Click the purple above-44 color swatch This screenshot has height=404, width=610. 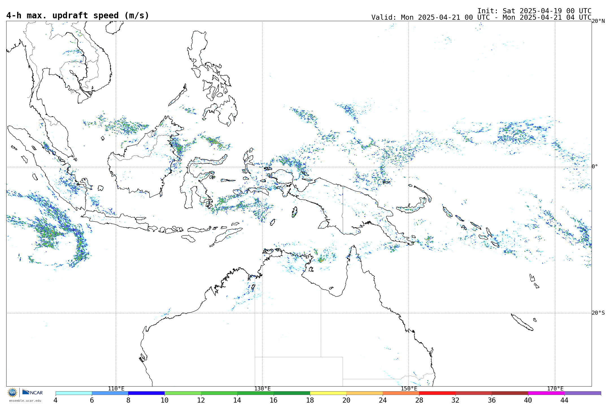click(x=583, y=393)
